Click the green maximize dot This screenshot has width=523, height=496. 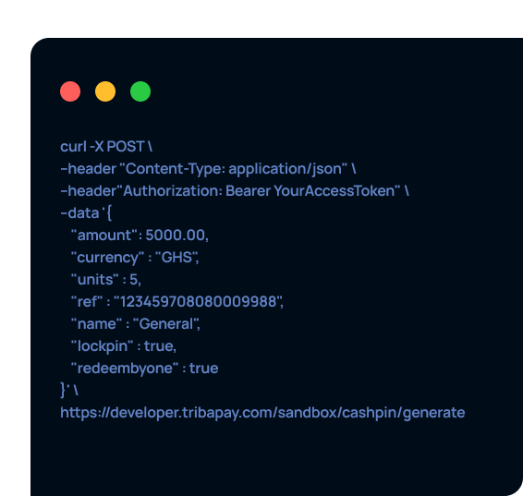click(x=140, y=91)
